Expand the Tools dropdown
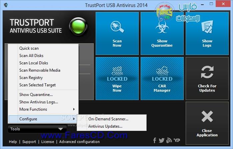This screenshot has height=149, width=233. coord(37,129)
